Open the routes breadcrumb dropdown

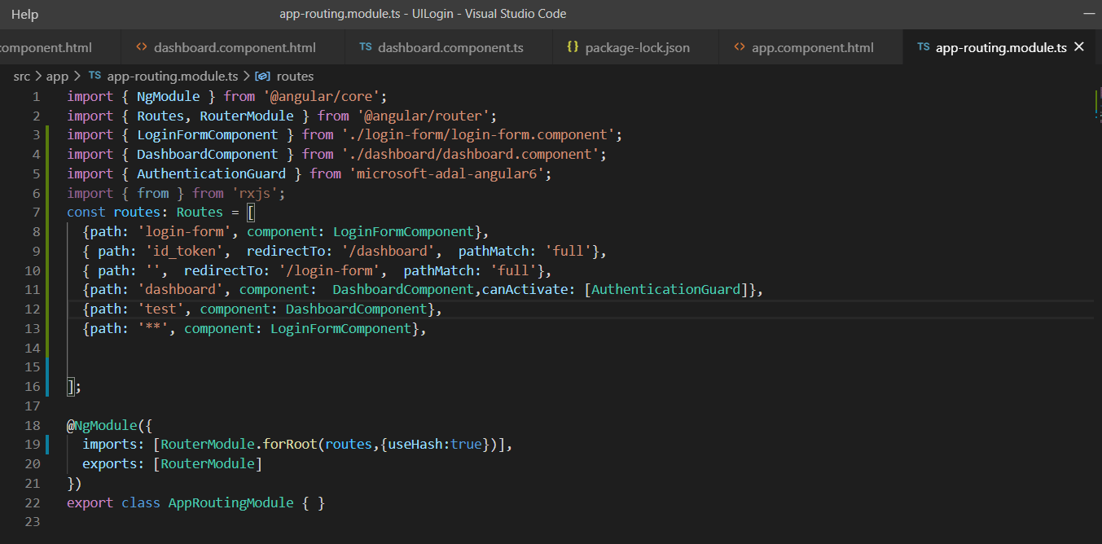pyautogui.click(x=294, y=76)
